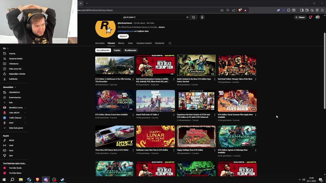Expand the Abonelikler section chevron
The image size is (326, 183).
pyautogui.click(x=15, y=87)
